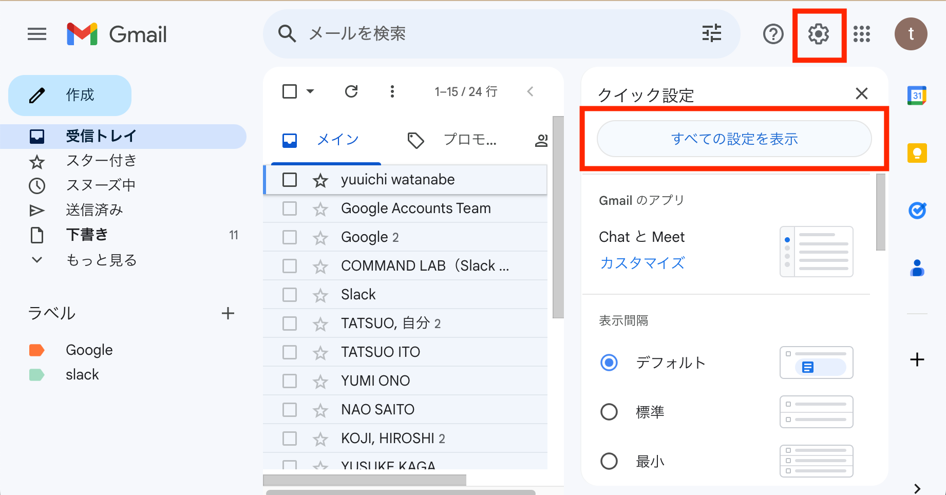Viewport: 946px width, 495px height.
Task: Go to newer messages arrow
Action: (531, 91)
